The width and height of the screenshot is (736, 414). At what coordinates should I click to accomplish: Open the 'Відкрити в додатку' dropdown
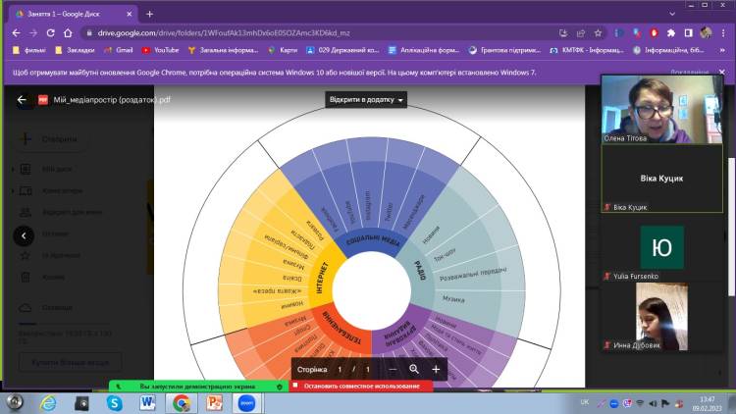367,100
